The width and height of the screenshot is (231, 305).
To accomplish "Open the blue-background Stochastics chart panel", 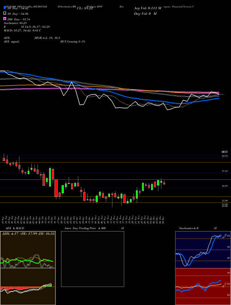I will (x=203, y=250).
